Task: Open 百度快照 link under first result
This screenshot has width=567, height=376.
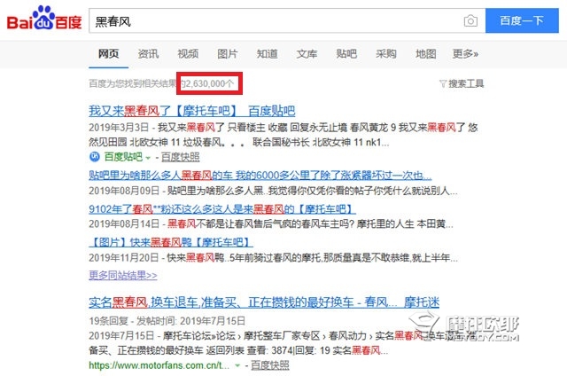Action: [x=180, y=157]
